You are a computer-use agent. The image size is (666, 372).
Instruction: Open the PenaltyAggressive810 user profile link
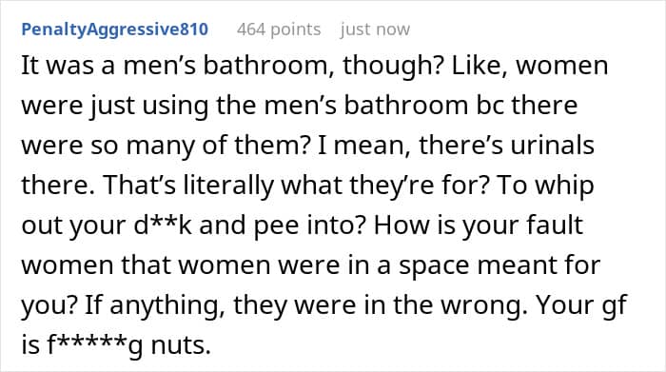pyautogui.click(x=115, y=29)
